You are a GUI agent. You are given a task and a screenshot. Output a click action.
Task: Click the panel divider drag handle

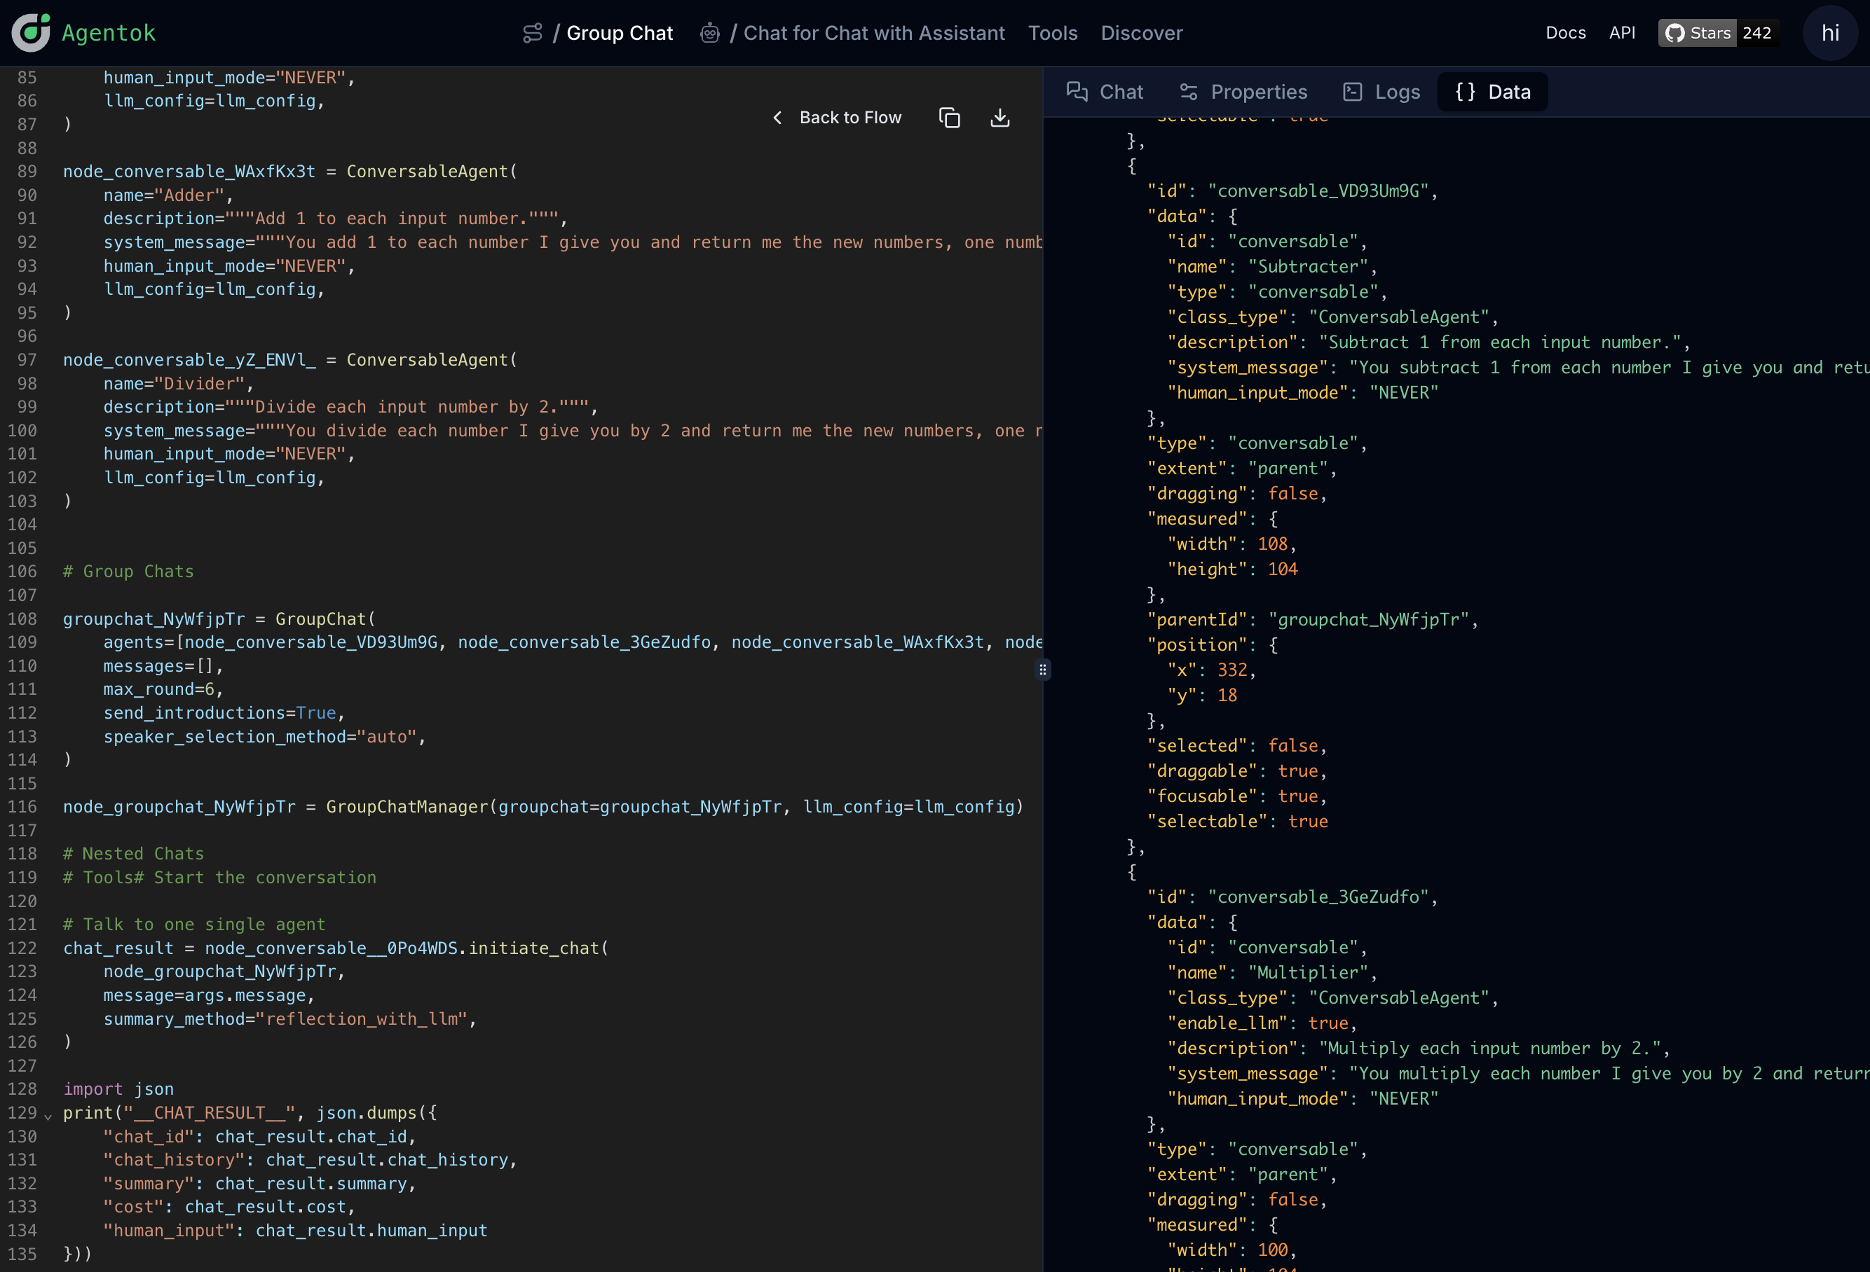point(1042,670)
